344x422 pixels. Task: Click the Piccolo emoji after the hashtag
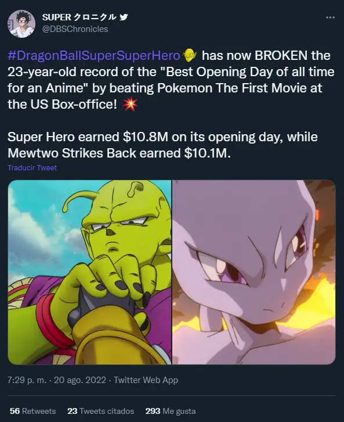click(x=189, y=55)
